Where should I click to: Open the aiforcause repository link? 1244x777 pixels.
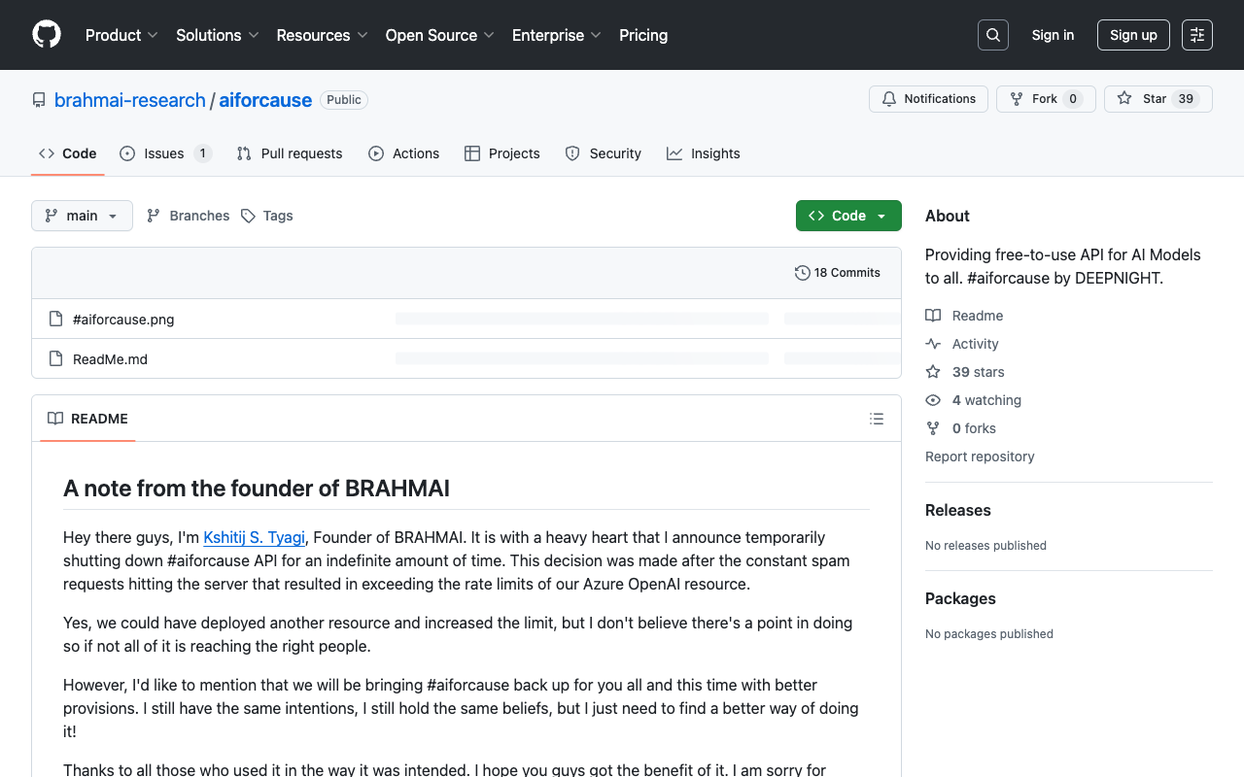265,100
